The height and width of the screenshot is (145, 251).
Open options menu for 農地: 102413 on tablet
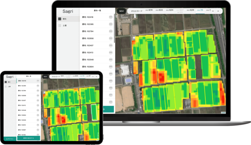pyautogui.click(x=38, y=105)
